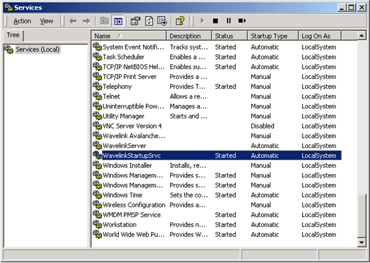Click the Back arrow toolbar icon
Screen dimensions: 370x263
[73, 21]
